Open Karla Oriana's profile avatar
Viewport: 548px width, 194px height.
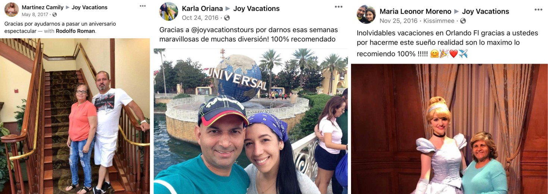169,12
